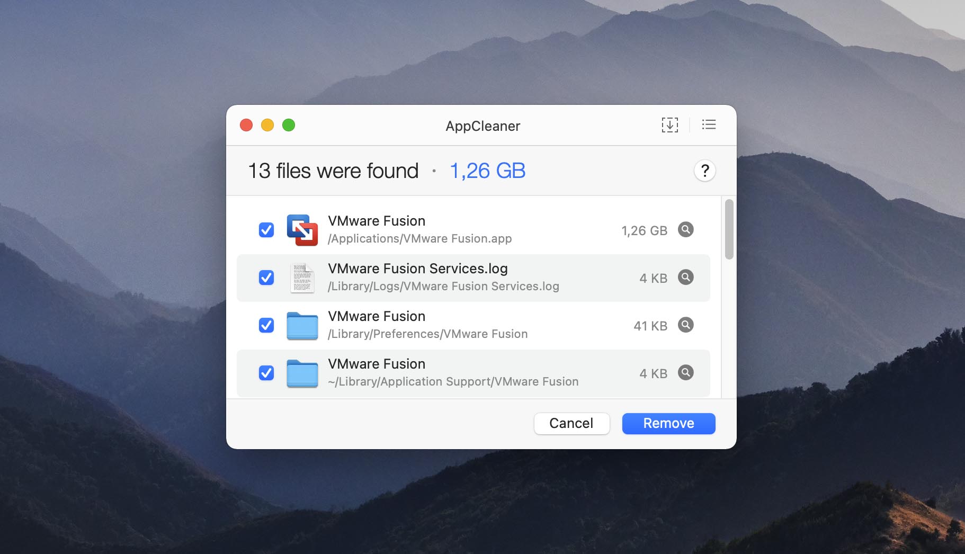This screenshot has width=965, height=554.
Task: Uncheck the Application Support/VMware Fusion checkbox
Action: 266,373
